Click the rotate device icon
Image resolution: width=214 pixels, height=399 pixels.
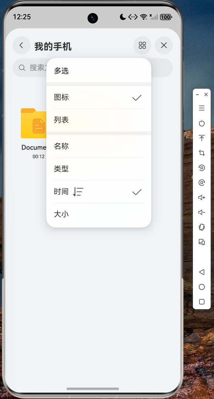pos(202,227)
